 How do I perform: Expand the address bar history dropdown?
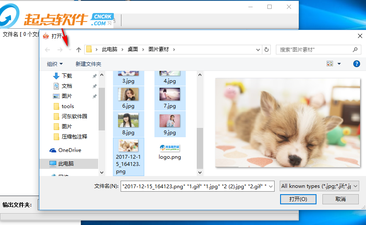[258, 50]
